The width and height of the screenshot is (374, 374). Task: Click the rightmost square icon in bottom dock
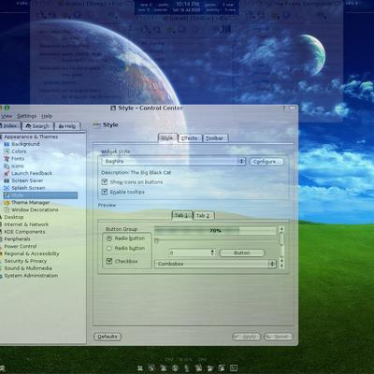pyautogui.click(x=234, y=367)
